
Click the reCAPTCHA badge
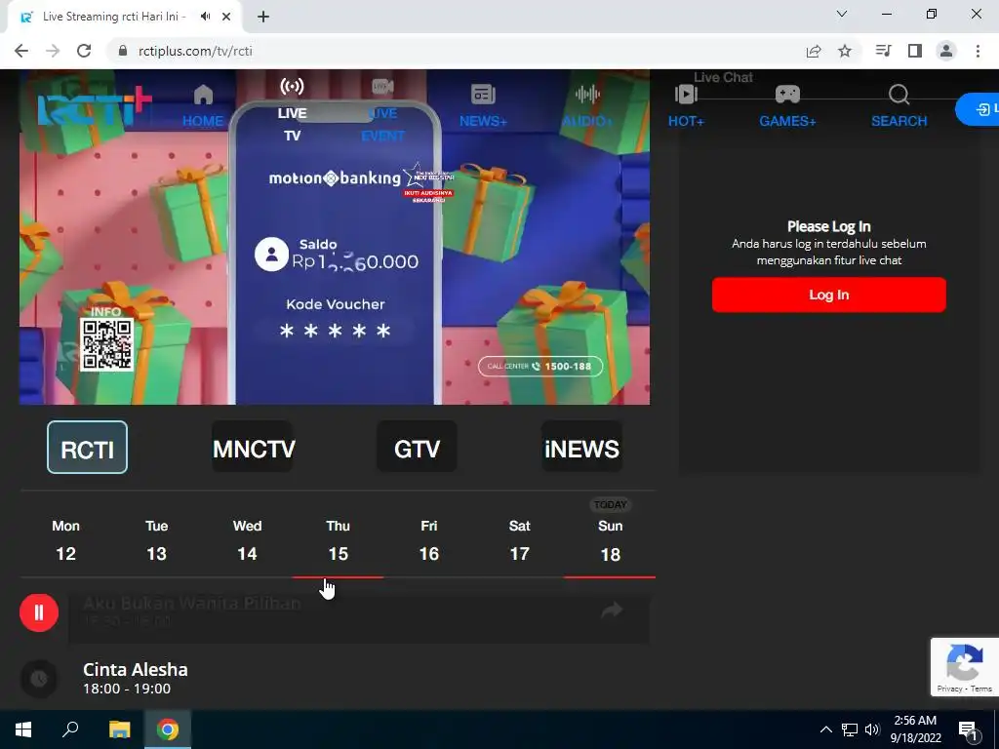coord(965,667)
